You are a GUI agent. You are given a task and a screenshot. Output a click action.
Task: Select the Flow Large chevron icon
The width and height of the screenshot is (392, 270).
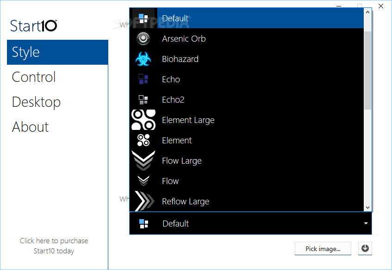tap(143, 160)
